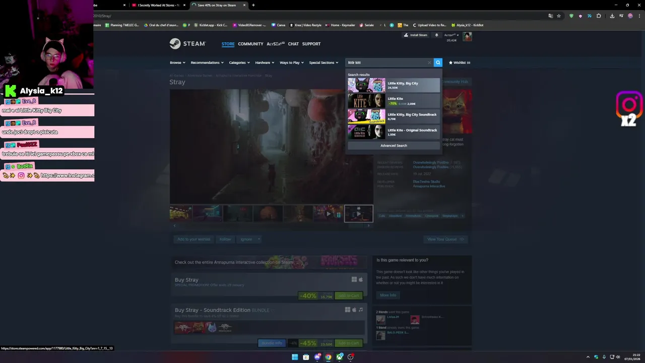The image size is (645, 363).
Task: Open the Wishlist star link
Action: (459, 63)
